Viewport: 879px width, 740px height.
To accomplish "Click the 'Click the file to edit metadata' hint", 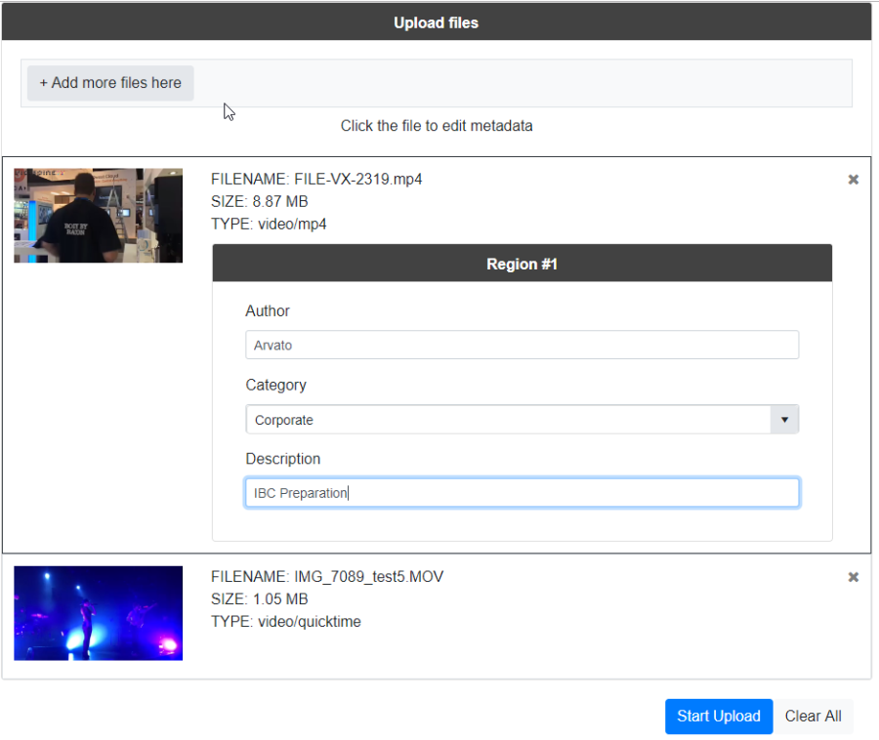I will pos(436,126).
